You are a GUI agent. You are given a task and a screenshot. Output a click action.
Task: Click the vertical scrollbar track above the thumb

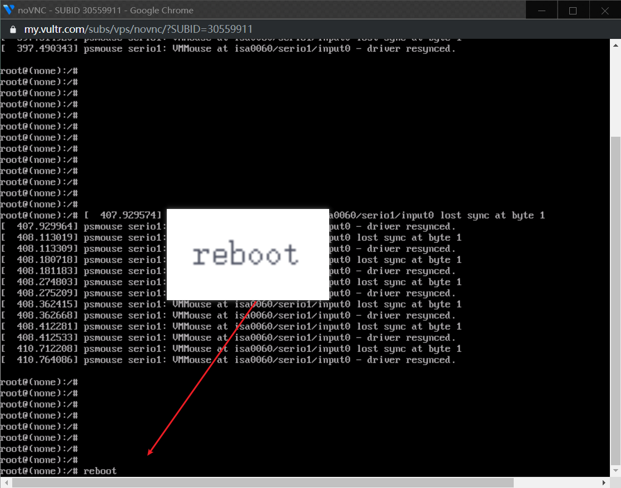pos(615,89)
